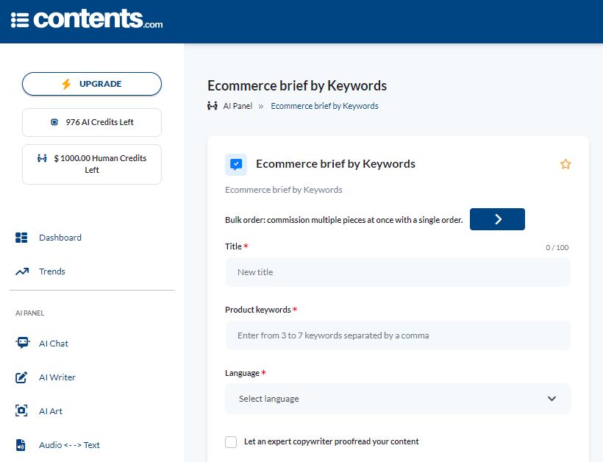The width and height of the screenshot is (603, 462).
Task: Click the AI Chat robot icon
Action: click(x=22, y=343)
